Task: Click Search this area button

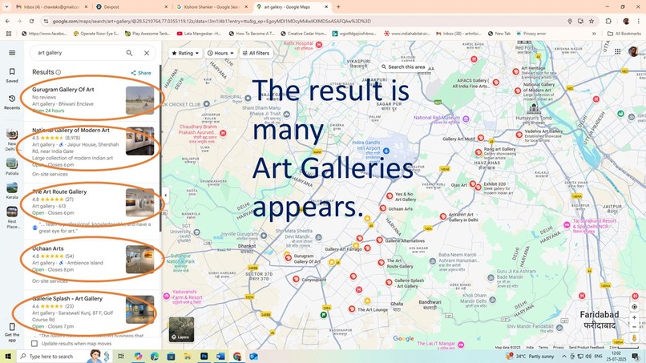Action: coord(403,67)
